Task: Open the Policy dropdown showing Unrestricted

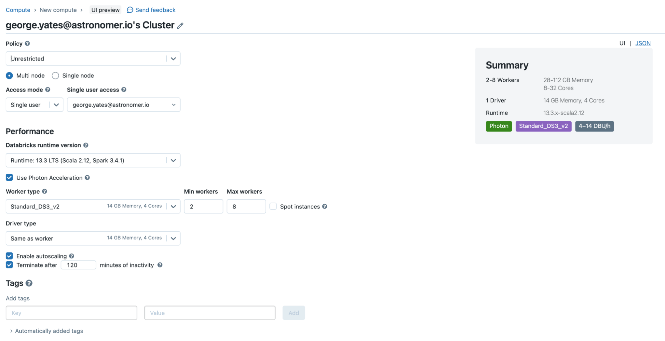Action: pos(93,59)
